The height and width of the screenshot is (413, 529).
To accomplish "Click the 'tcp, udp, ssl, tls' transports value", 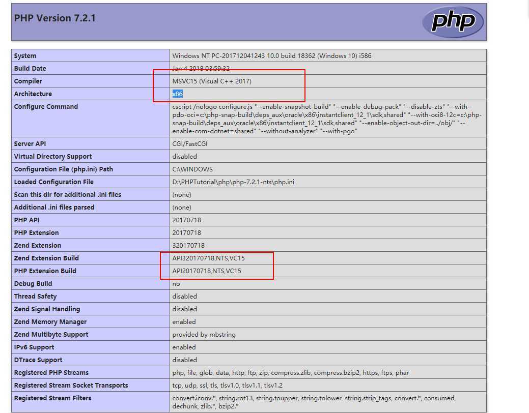I will click(x=227, y=386).
